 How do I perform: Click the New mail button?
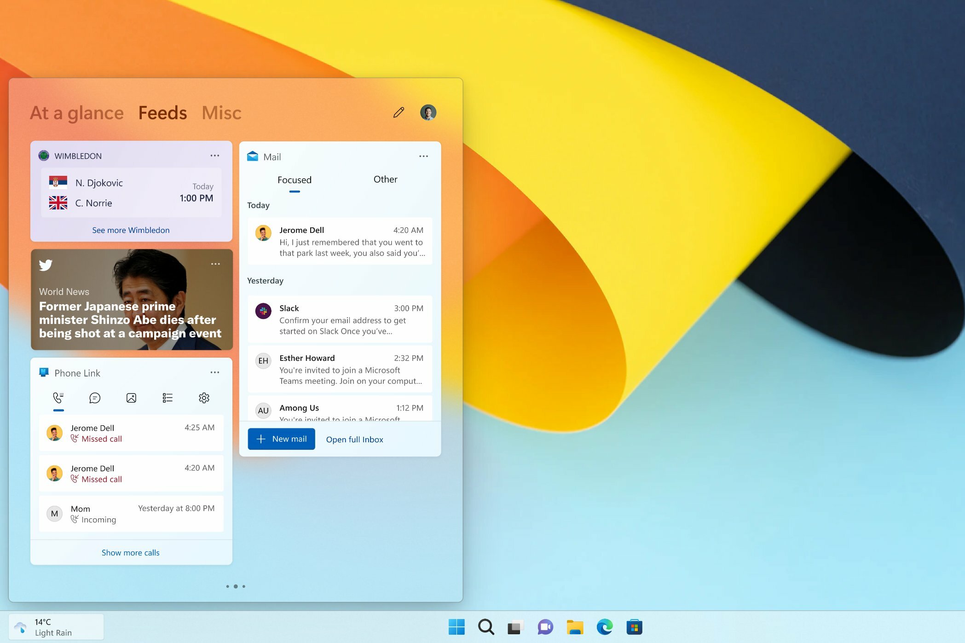tap(281, 439)
